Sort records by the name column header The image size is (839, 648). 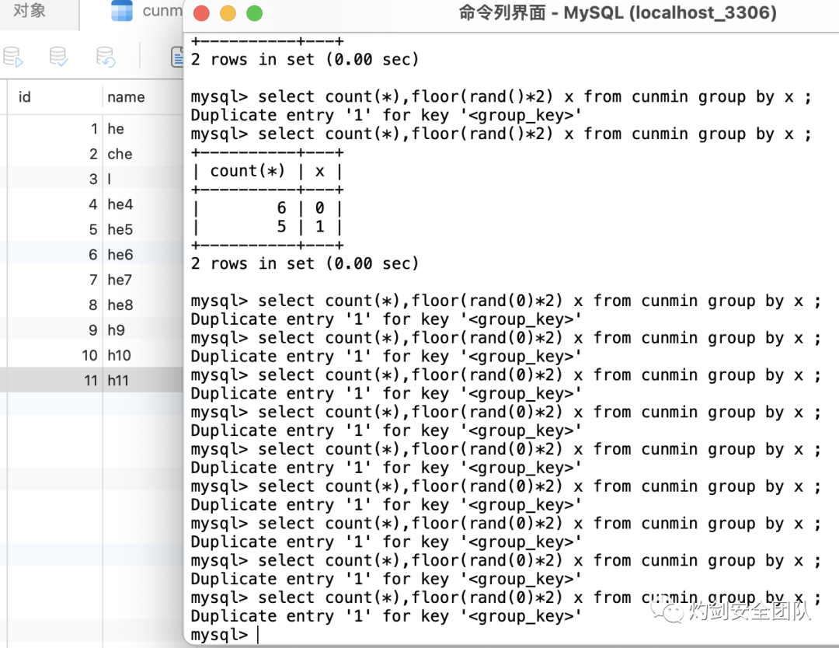tap(126, 97)
